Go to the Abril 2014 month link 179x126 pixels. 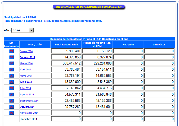tap(25, 70)
